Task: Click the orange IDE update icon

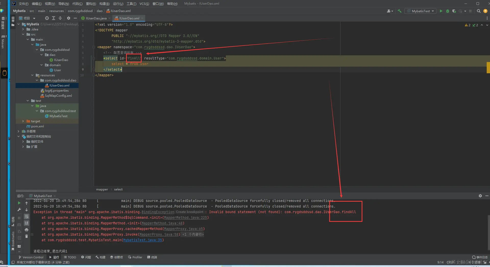Action: click(485, 11)
